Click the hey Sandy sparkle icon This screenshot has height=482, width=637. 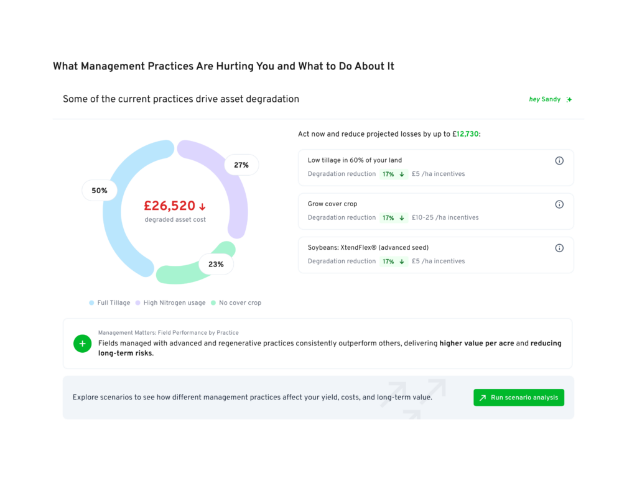pyautogui.click(x=569, y=99)
